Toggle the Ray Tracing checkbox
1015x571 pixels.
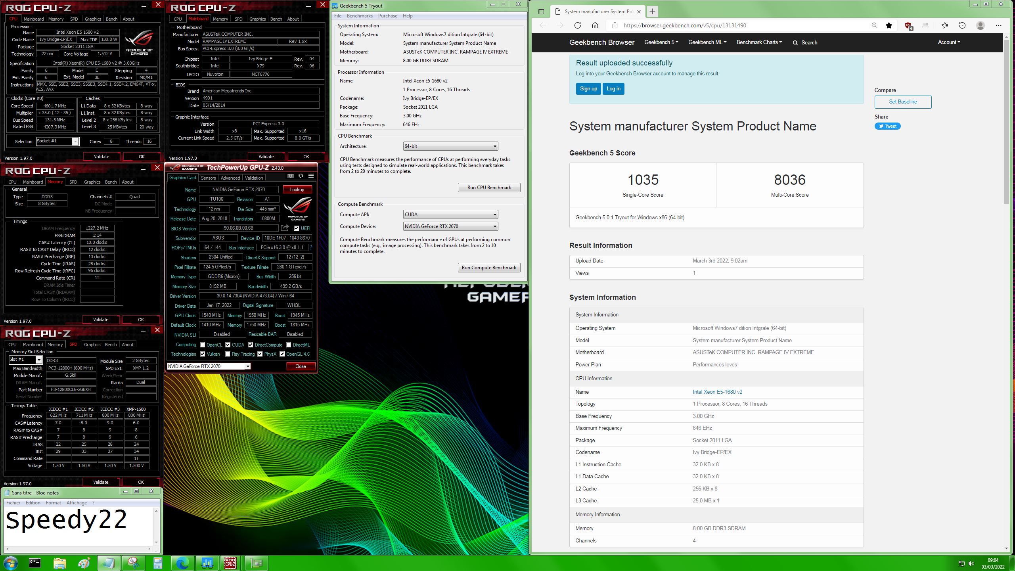tap(228, 354)
